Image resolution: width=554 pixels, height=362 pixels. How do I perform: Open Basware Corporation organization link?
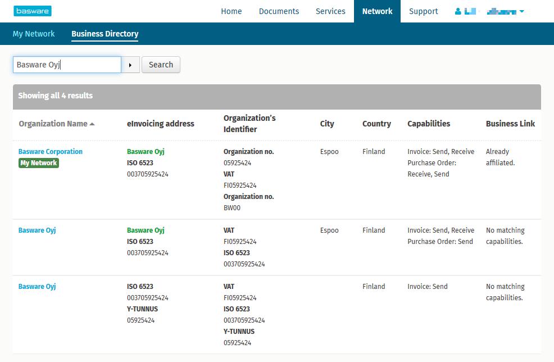50,151
